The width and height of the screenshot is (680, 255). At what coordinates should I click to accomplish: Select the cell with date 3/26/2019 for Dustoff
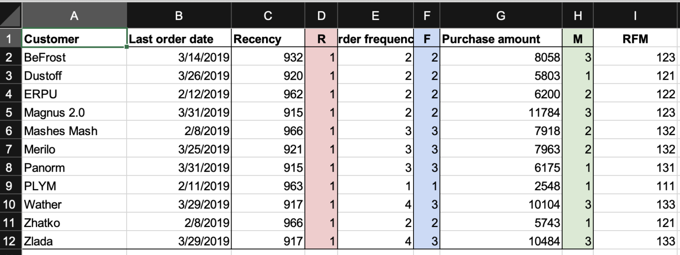178,76
